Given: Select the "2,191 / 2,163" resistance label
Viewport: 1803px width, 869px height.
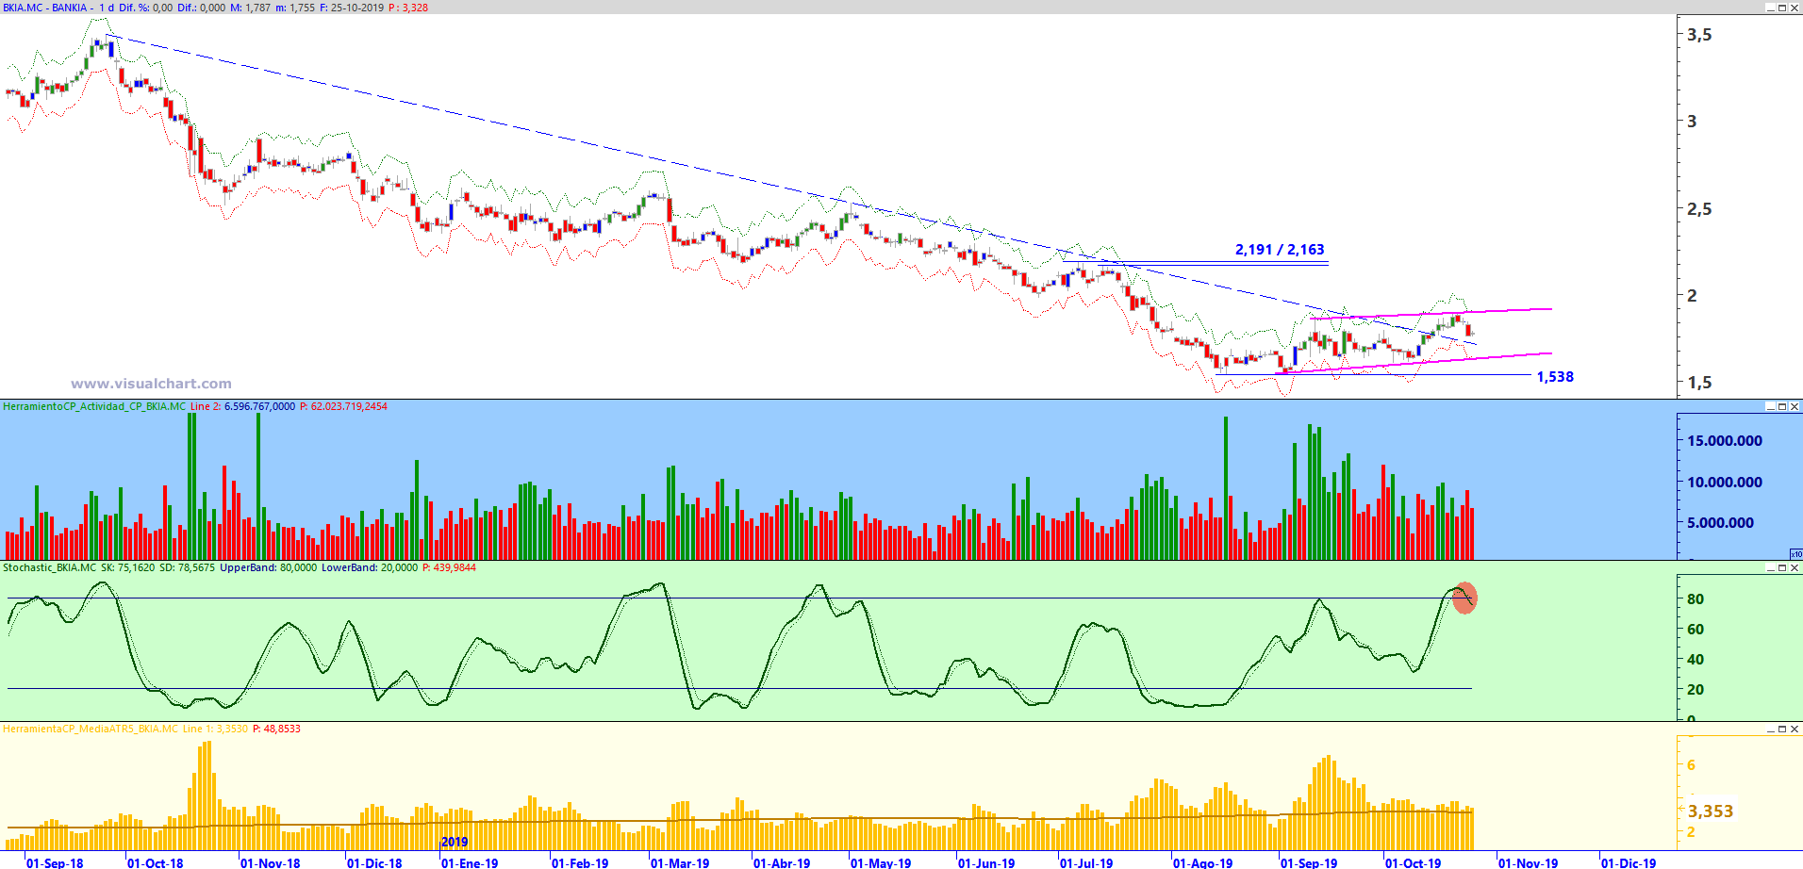Looking at the screenshot, I should click(1280, 250).
